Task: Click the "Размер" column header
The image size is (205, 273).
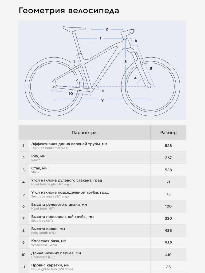Action: (168, 133)
